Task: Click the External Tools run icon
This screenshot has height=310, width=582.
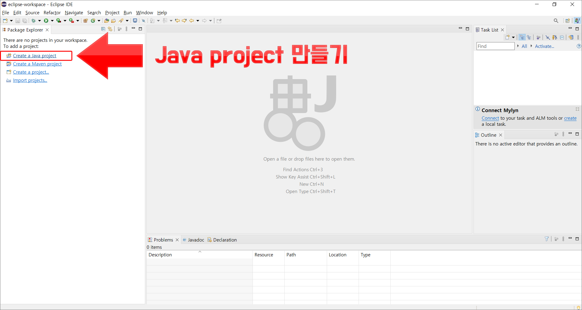Action: pos(72,21)
